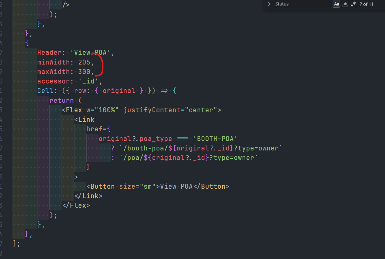Click the 'row' parameter in Cell
Image resolution: width=385 pixels, height=259 pixels.
tap(80, 91)
